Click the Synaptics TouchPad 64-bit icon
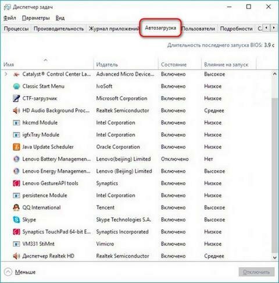This screenshot has height=283, width=279. click(x=16, y=232)
